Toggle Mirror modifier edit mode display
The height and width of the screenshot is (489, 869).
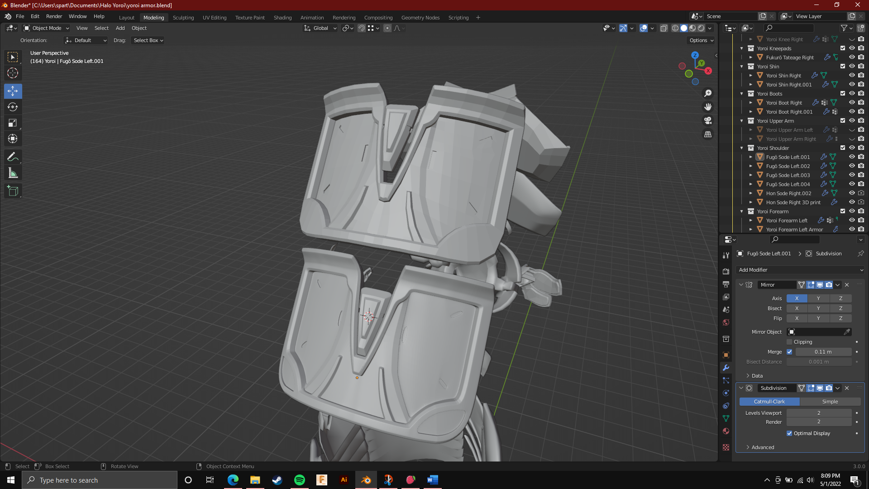[811, 285]
